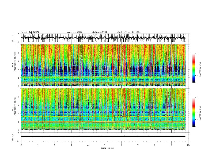Click the "0" tick on the Time axis
Viewport: 212px width, 163px height.
point(21,145)
